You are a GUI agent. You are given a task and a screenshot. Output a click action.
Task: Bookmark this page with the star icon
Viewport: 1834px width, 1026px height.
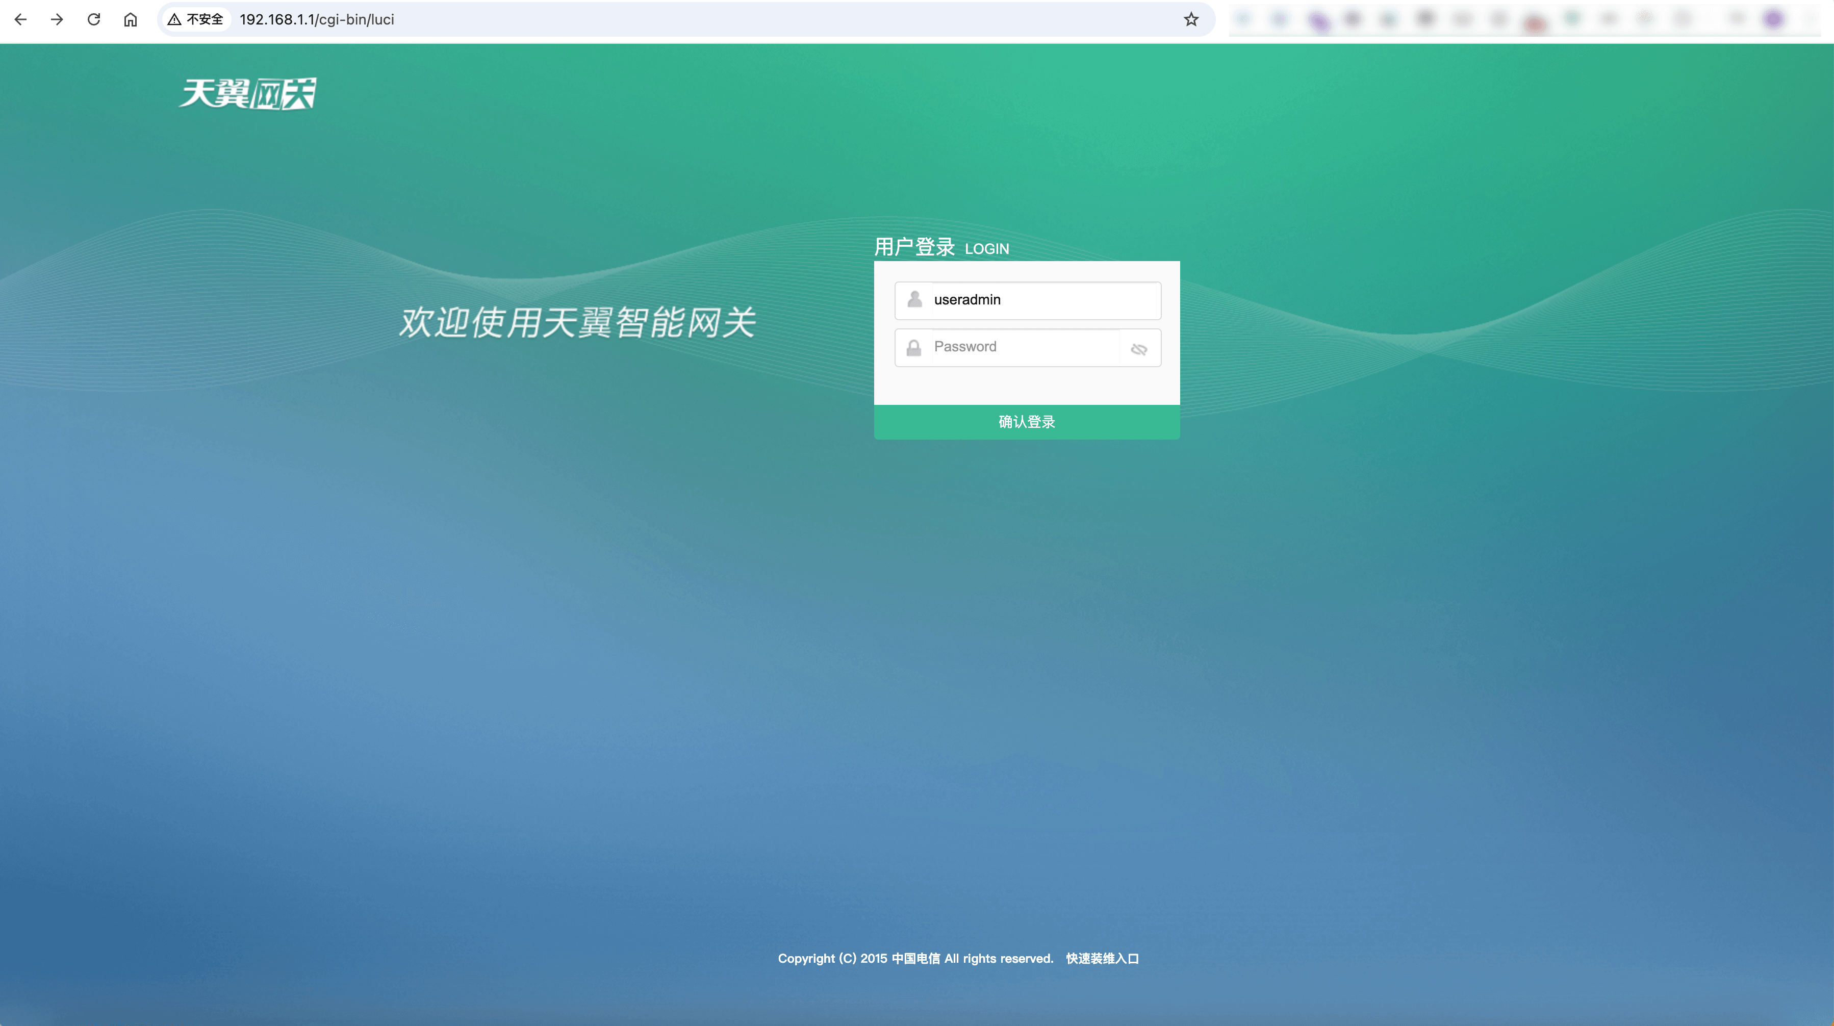pyautogui.click(x=1191, y=19)
